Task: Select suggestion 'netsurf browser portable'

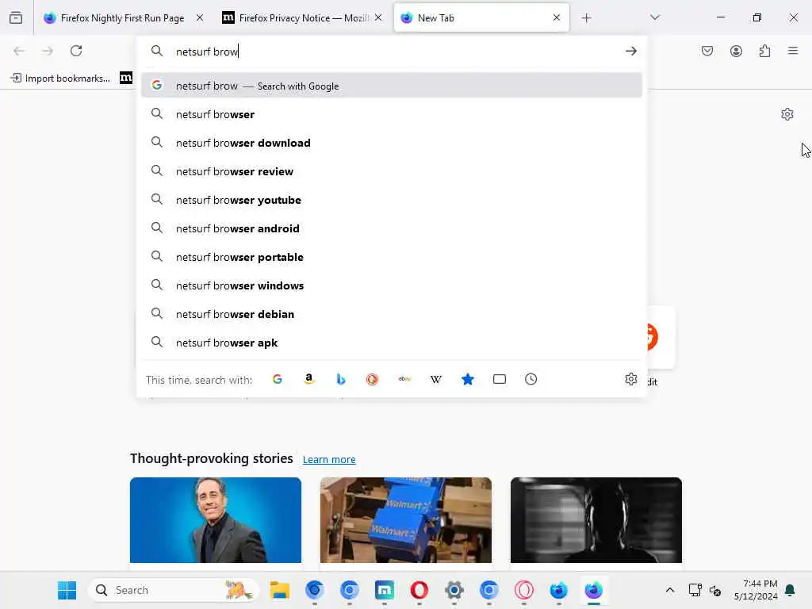Action: coord(392,256)
